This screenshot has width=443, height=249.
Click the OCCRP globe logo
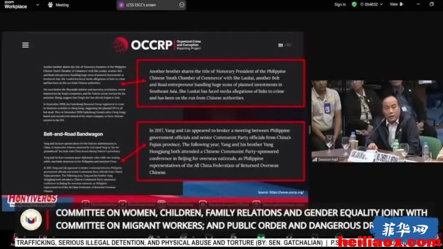121,45
